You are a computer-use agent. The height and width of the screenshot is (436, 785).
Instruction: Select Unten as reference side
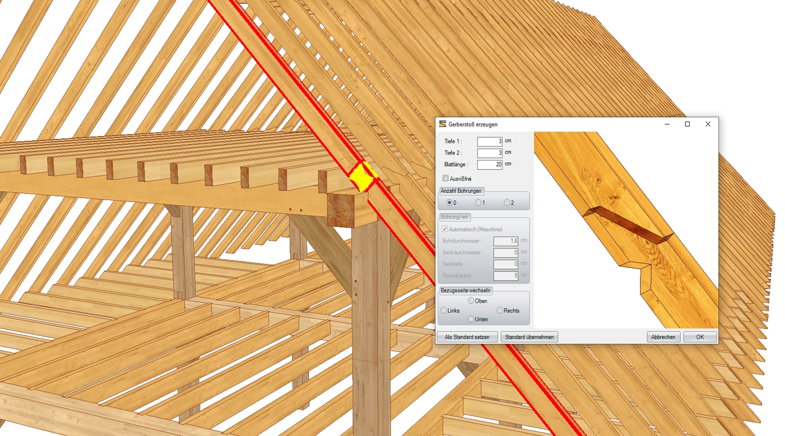tap(471, 319)
